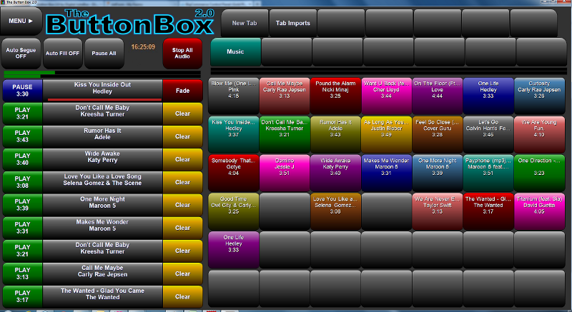Trigger the We Are Young Fun. pad
Viewport: 572px width, 312px height.
539,134
